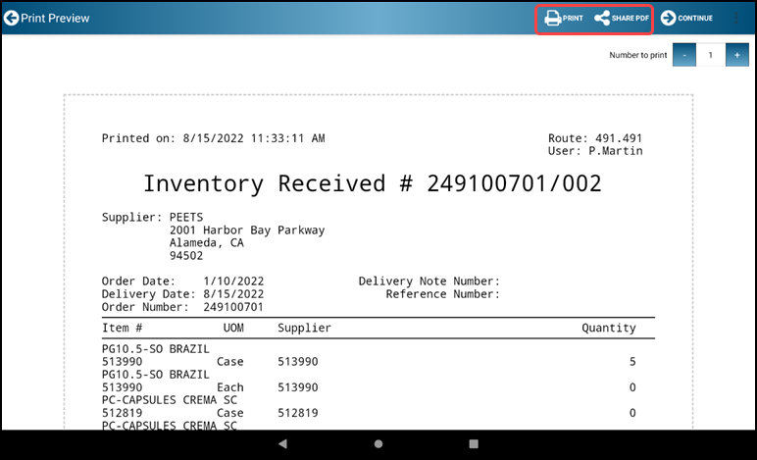This screenshot has width=757, height=460.
Task: Click the Item # column header
Action: click(x=123, y=329)
